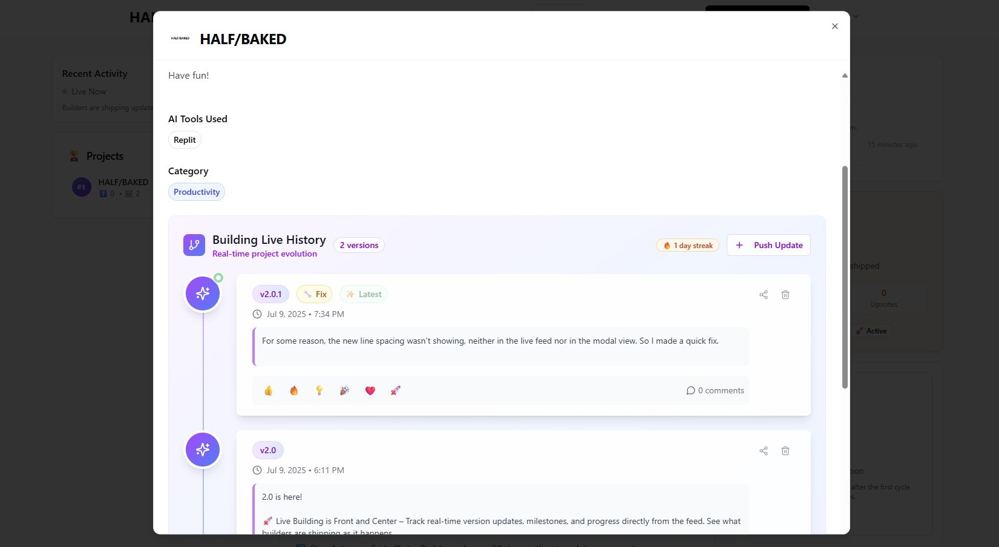
Task: Click the Fix tag badge
Action: [315, 294]
